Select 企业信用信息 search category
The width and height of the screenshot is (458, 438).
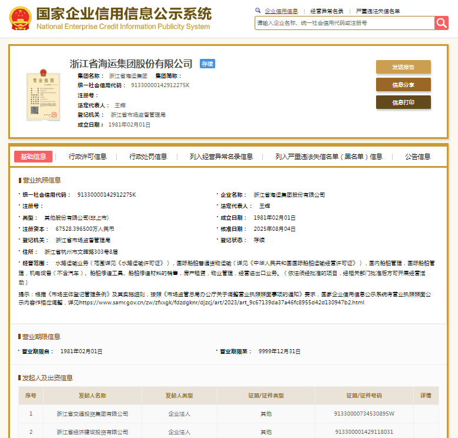pos(281,11)
